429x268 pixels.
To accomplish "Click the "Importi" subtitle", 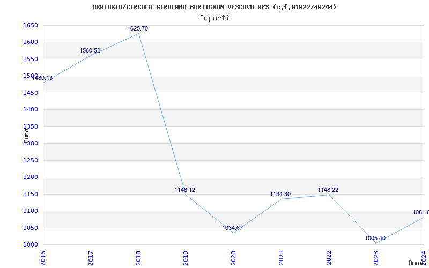I will pos(214,18).
